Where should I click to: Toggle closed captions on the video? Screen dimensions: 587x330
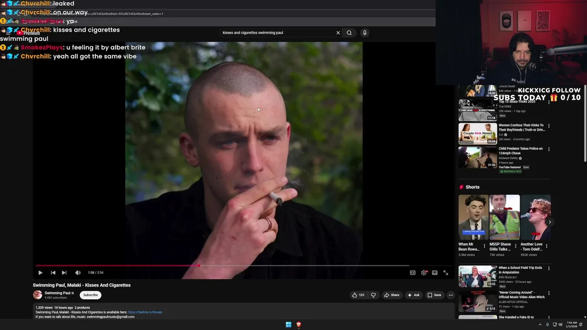pyautogui.click(x=413, y=273)
